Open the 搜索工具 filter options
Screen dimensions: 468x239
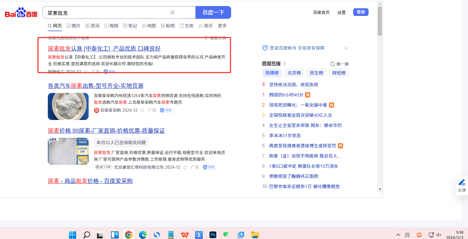point(215,38)
